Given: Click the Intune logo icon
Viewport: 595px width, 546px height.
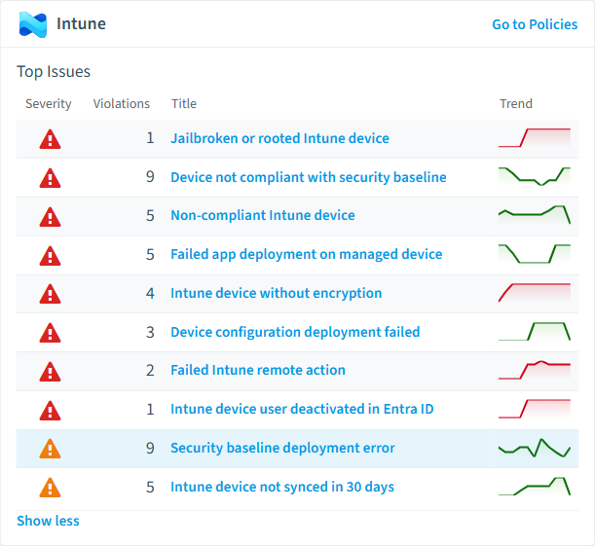Looking at the screenshot, I should click(x=33, y=24).
